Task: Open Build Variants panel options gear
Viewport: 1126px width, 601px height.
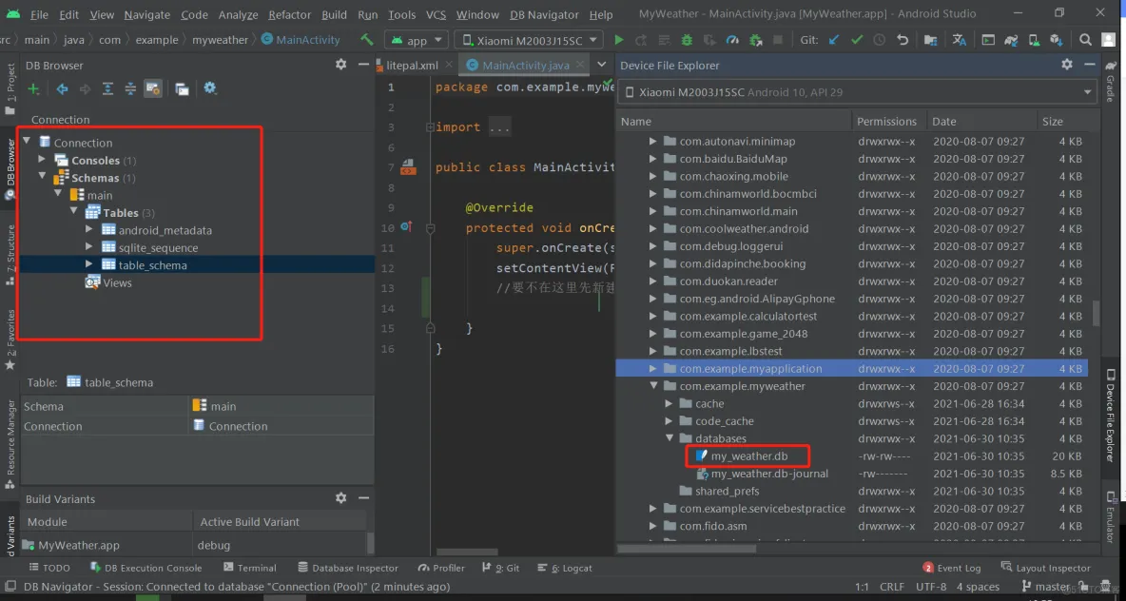Action: pos(341,498)
